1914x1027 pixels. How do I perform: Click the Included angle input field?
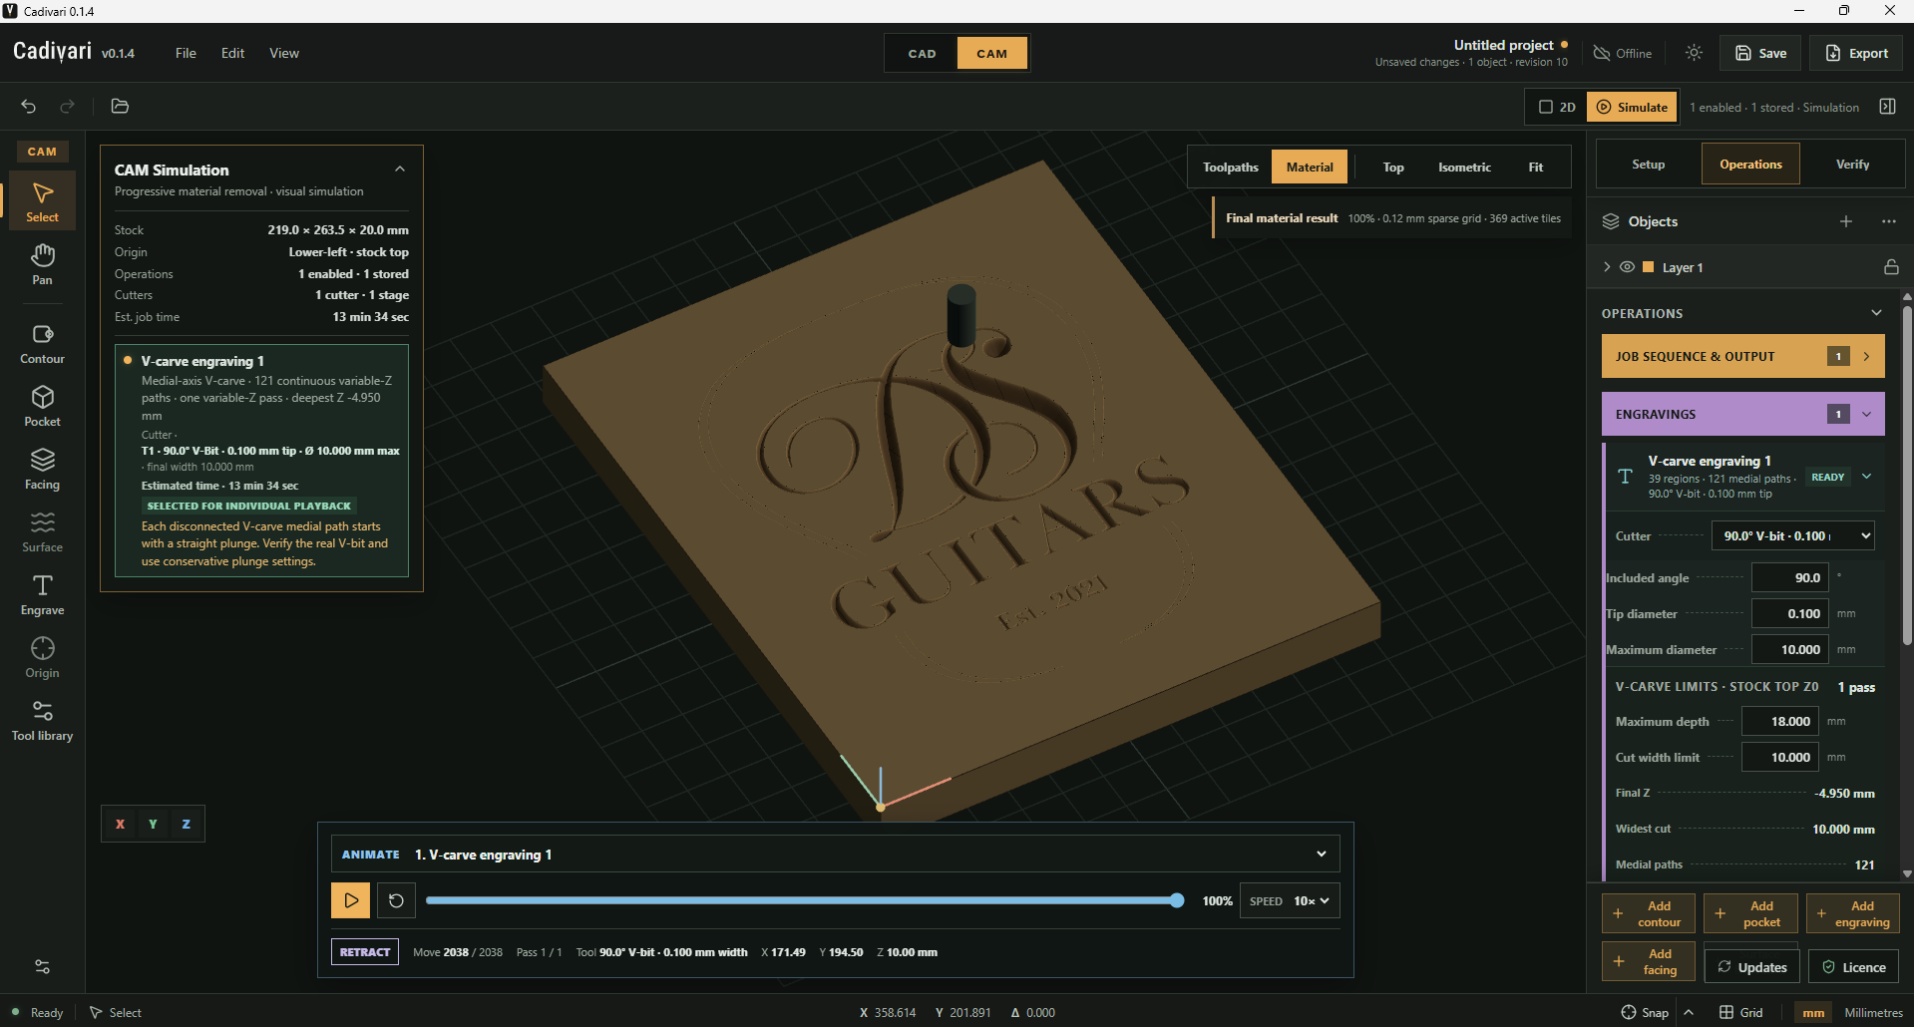tap(1790, 577)
